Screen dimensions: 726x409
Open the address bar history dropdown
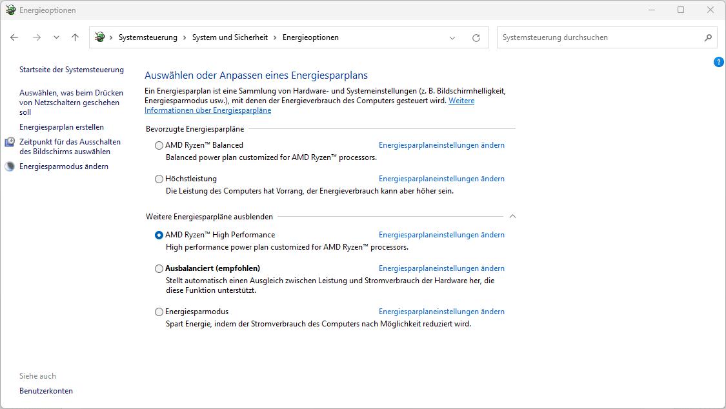(x=452, y=38)
